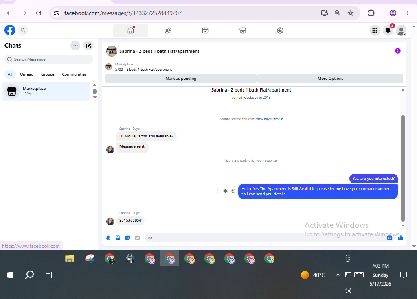Open the listing thumbnail in chat header
Image resolution: width=417 pixels, height=299 pixels.
point(112,51)
